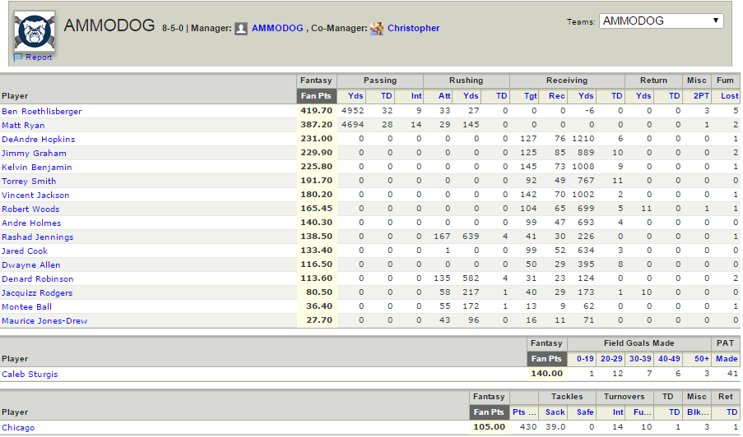This screenshot has width=743, height=437.
Task: Select Roethlisberger's 419.70 fantasy points
Action: click(x=317, y=111)
